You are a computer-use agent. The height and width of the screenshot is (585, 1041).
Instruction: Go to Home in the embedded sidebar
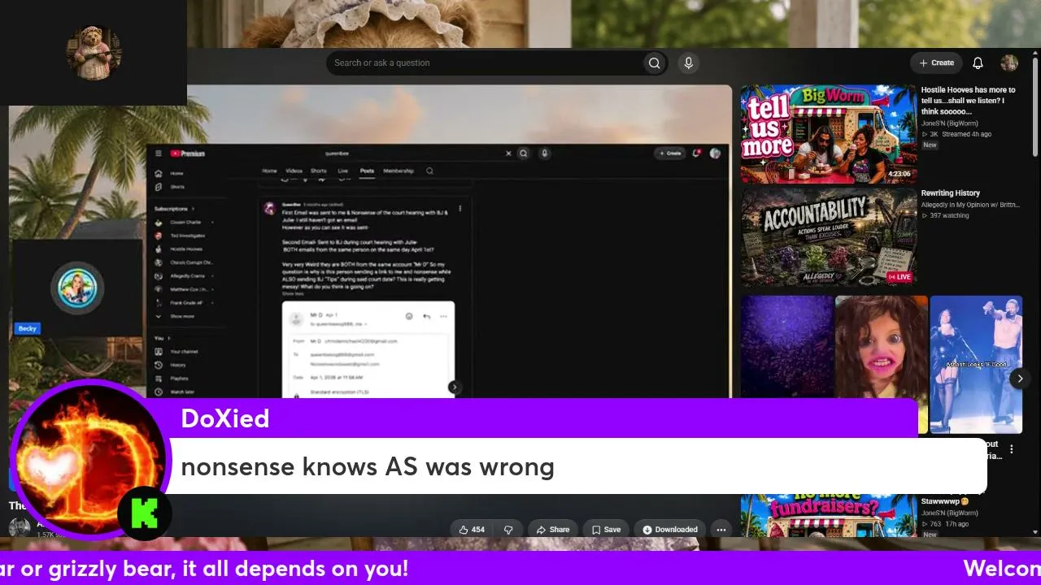click(170, 173)
